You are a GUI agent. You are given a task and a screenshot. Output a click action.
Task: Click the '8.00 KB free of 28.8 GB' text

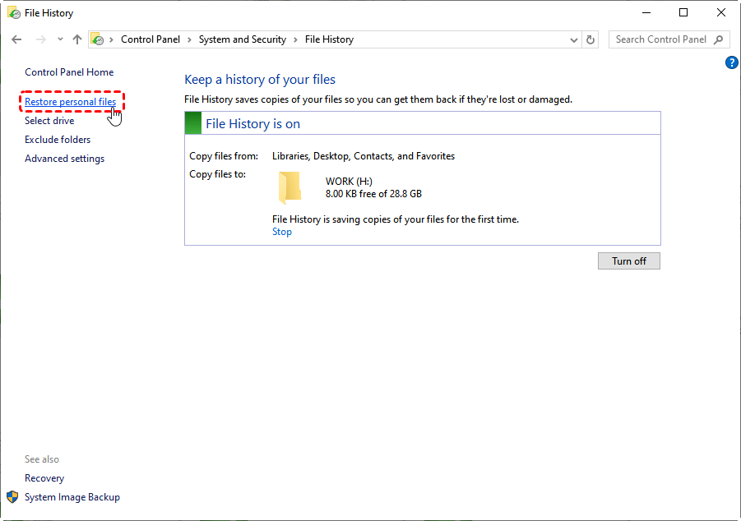[x=374, y=194]
